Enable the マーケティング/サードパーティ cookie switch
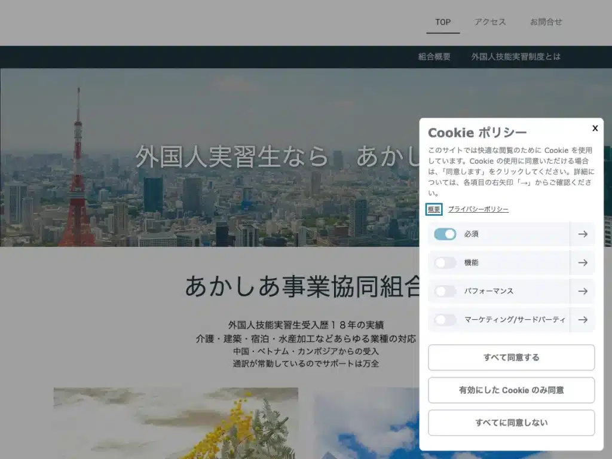 pyautogui.click(x=445, y=320)
